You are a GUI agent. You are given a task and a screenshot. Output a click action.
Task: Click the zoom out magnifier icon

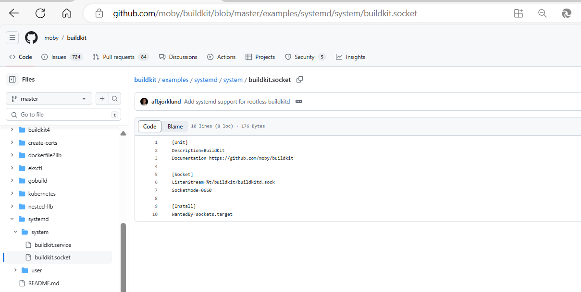[543, 13]
